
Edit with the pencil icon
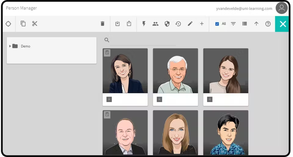[x=190, y=24]
